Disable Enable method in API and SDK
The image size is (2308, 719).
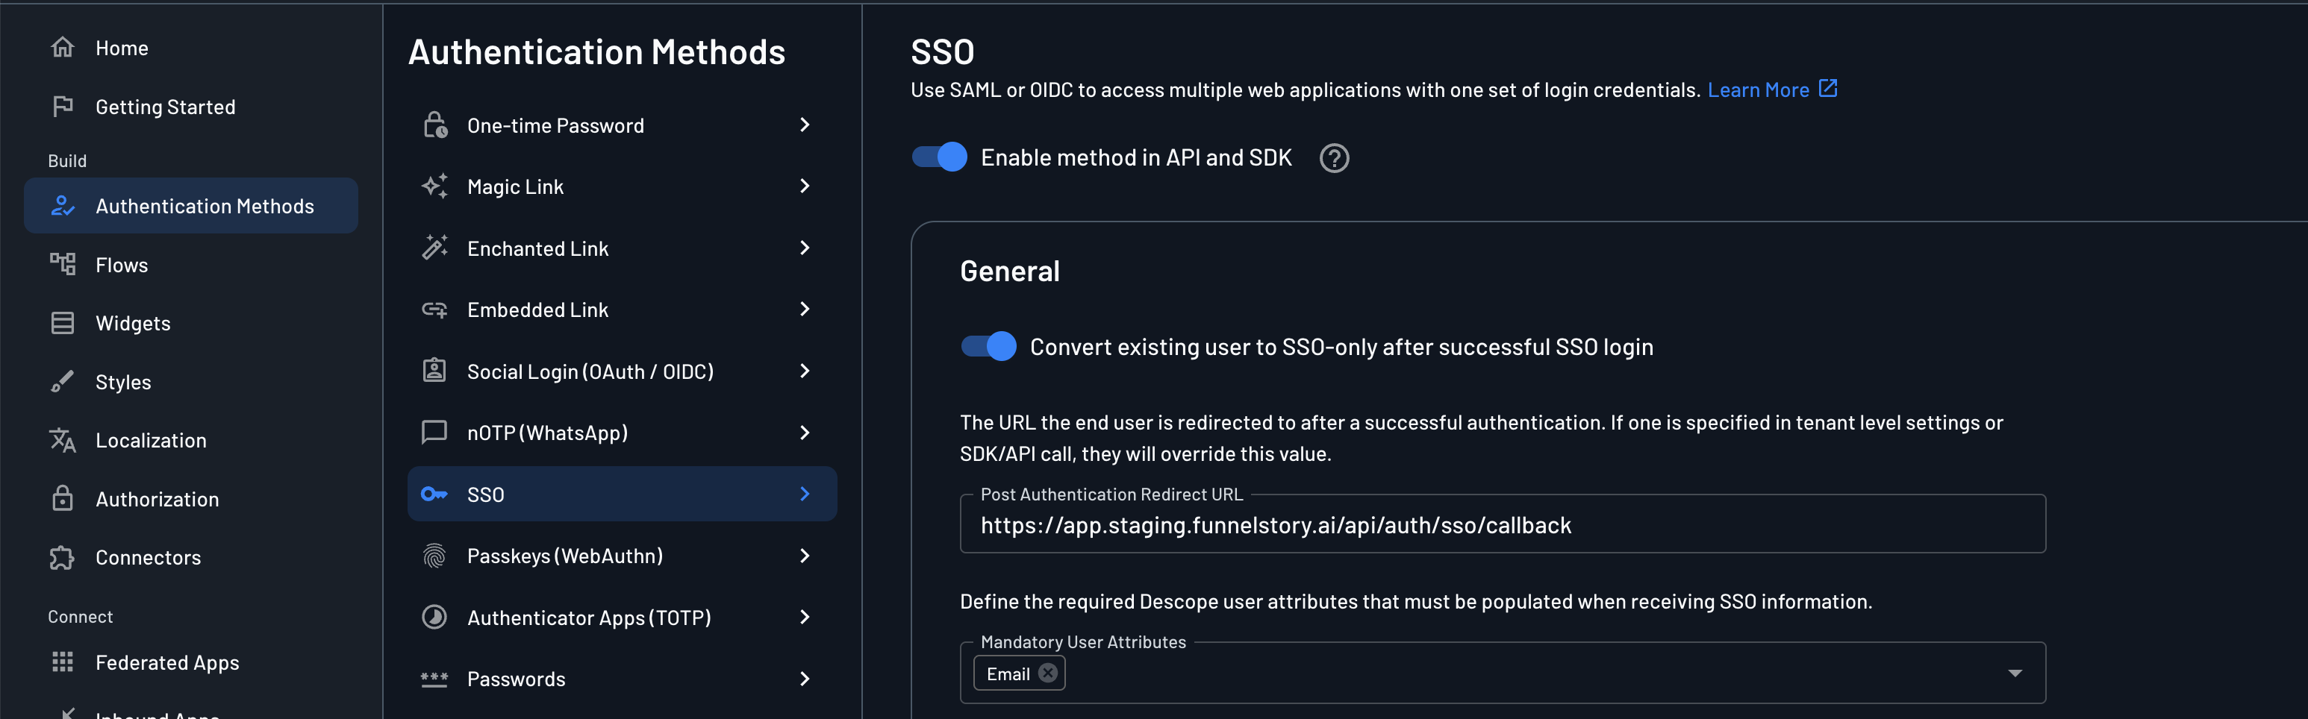(938, 157)
